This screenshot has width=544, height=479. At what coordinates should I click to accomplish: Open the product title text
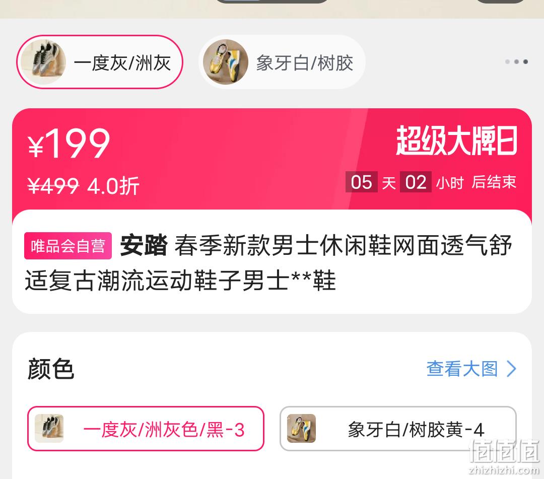point(268,262)
